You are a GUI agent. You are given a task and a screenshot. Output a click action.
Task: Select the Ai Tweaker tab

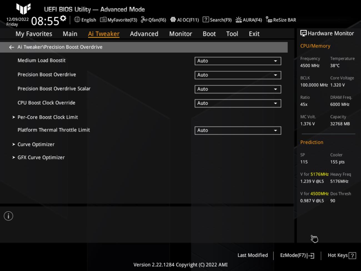104,34
